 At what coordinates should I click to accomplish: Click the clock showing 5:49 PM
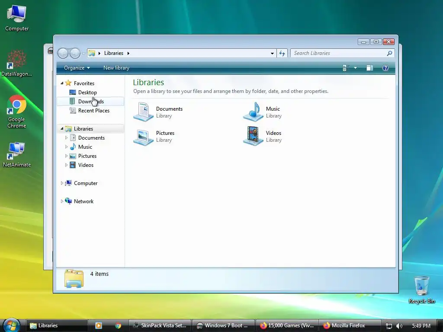coord(421,326)
